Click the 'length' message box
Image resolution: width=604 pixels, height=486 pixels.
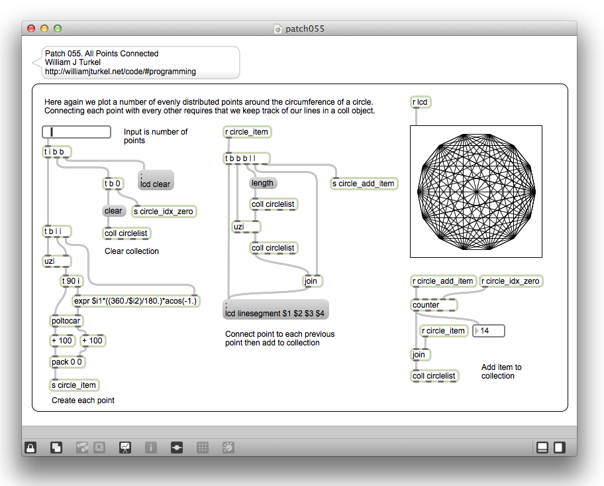point(262,183)
